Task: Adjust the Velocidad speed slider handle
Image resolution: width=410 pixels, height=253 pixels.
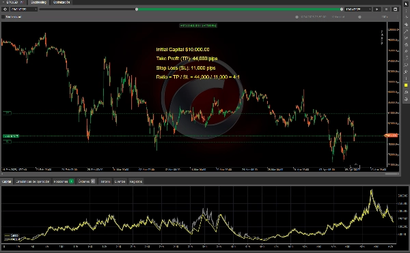Action: click(x=359, y=17)
